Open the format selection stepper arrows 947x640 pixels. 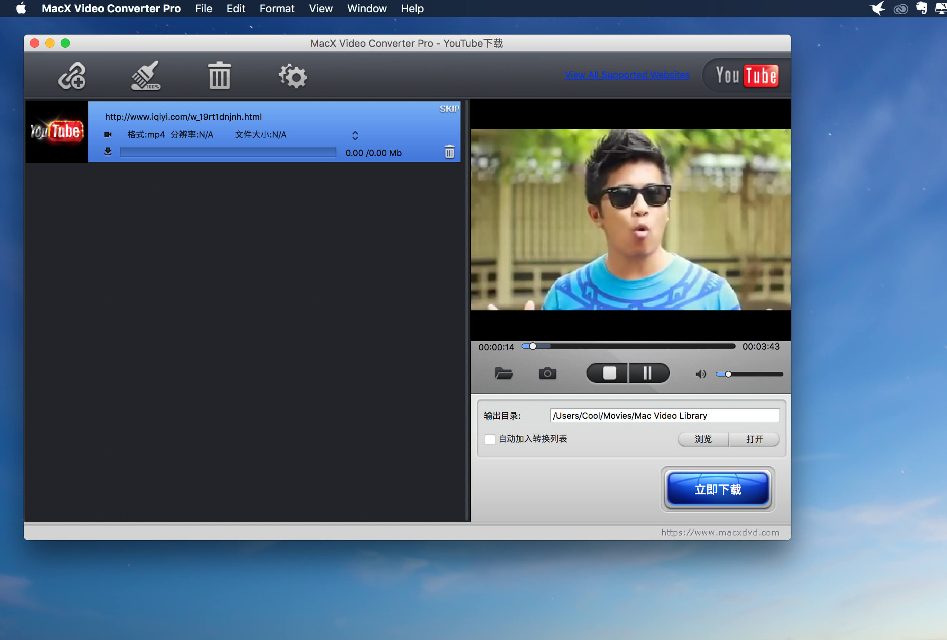pyautogui.click(x=355, y=135)
